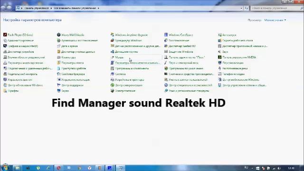The height and width of the screenshot is (171, 304).
Task: Click the address bar refresh button
Action: point(246,8)
